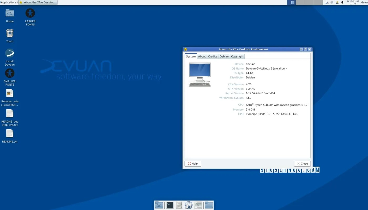Open the Applications menu
Viewport: 368px width, 210px height.
8,2
